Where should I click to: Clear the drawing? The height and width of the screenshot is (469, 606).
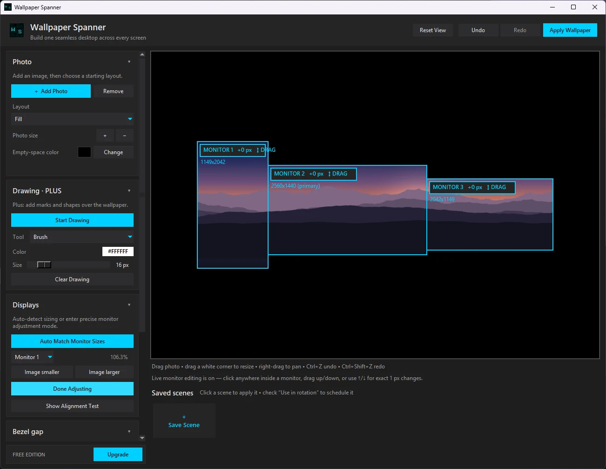tap(72, 279)
